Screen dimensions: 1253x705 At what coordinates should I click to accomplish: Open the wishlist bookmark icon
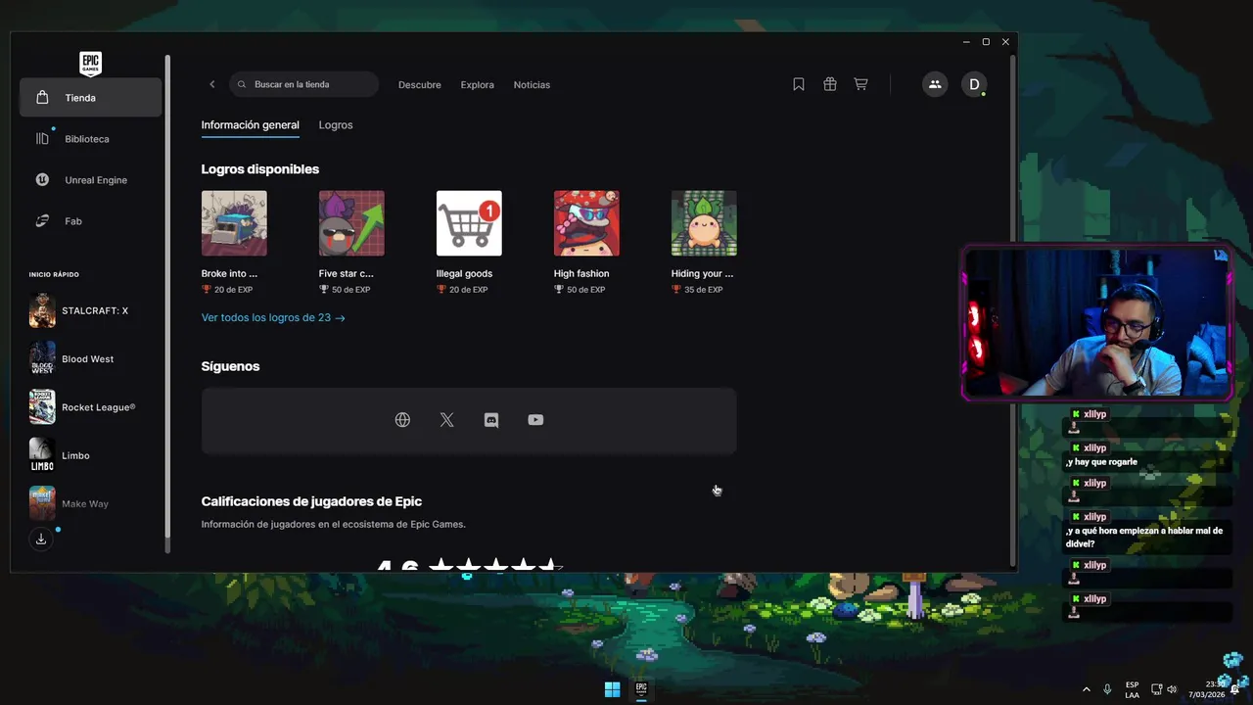[x=799, y=84]
